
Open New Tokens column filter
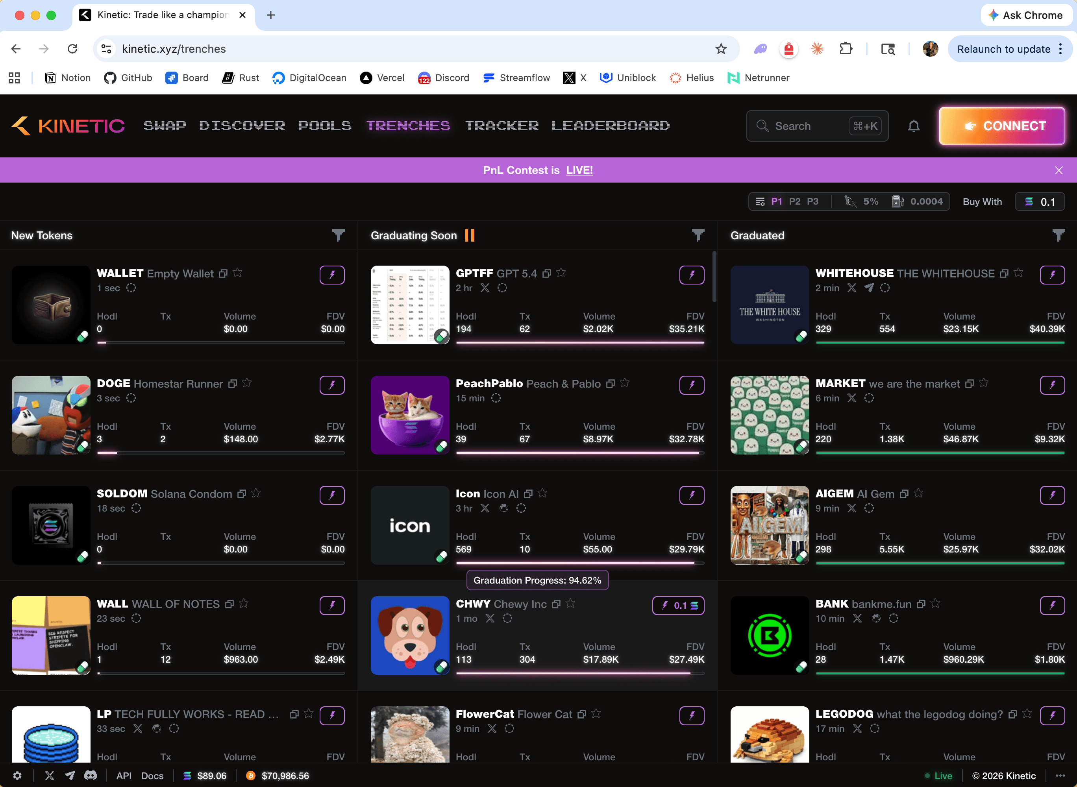point(338,235)
